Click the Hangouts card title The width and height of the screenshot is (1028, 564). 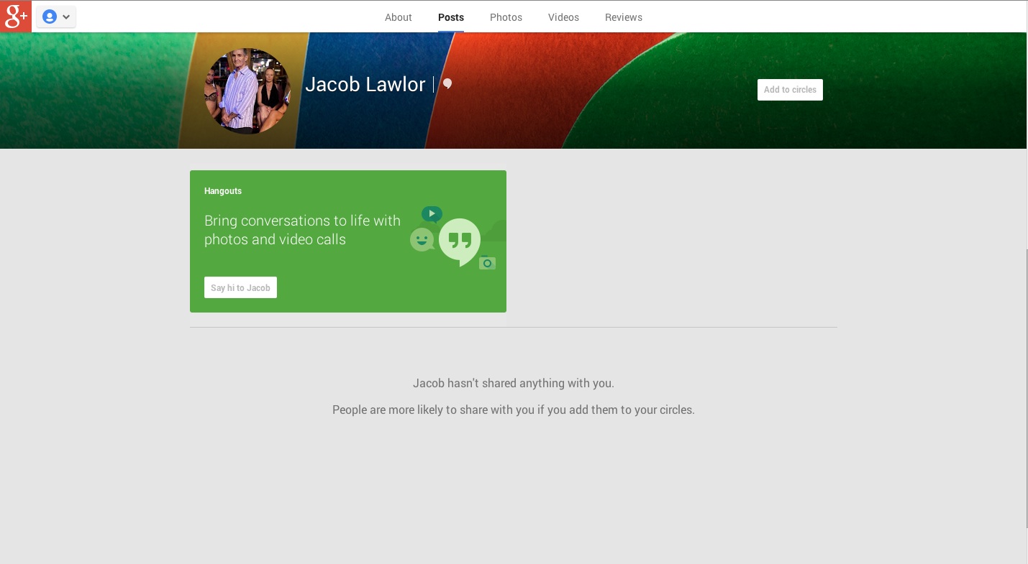tap(223, 191)
